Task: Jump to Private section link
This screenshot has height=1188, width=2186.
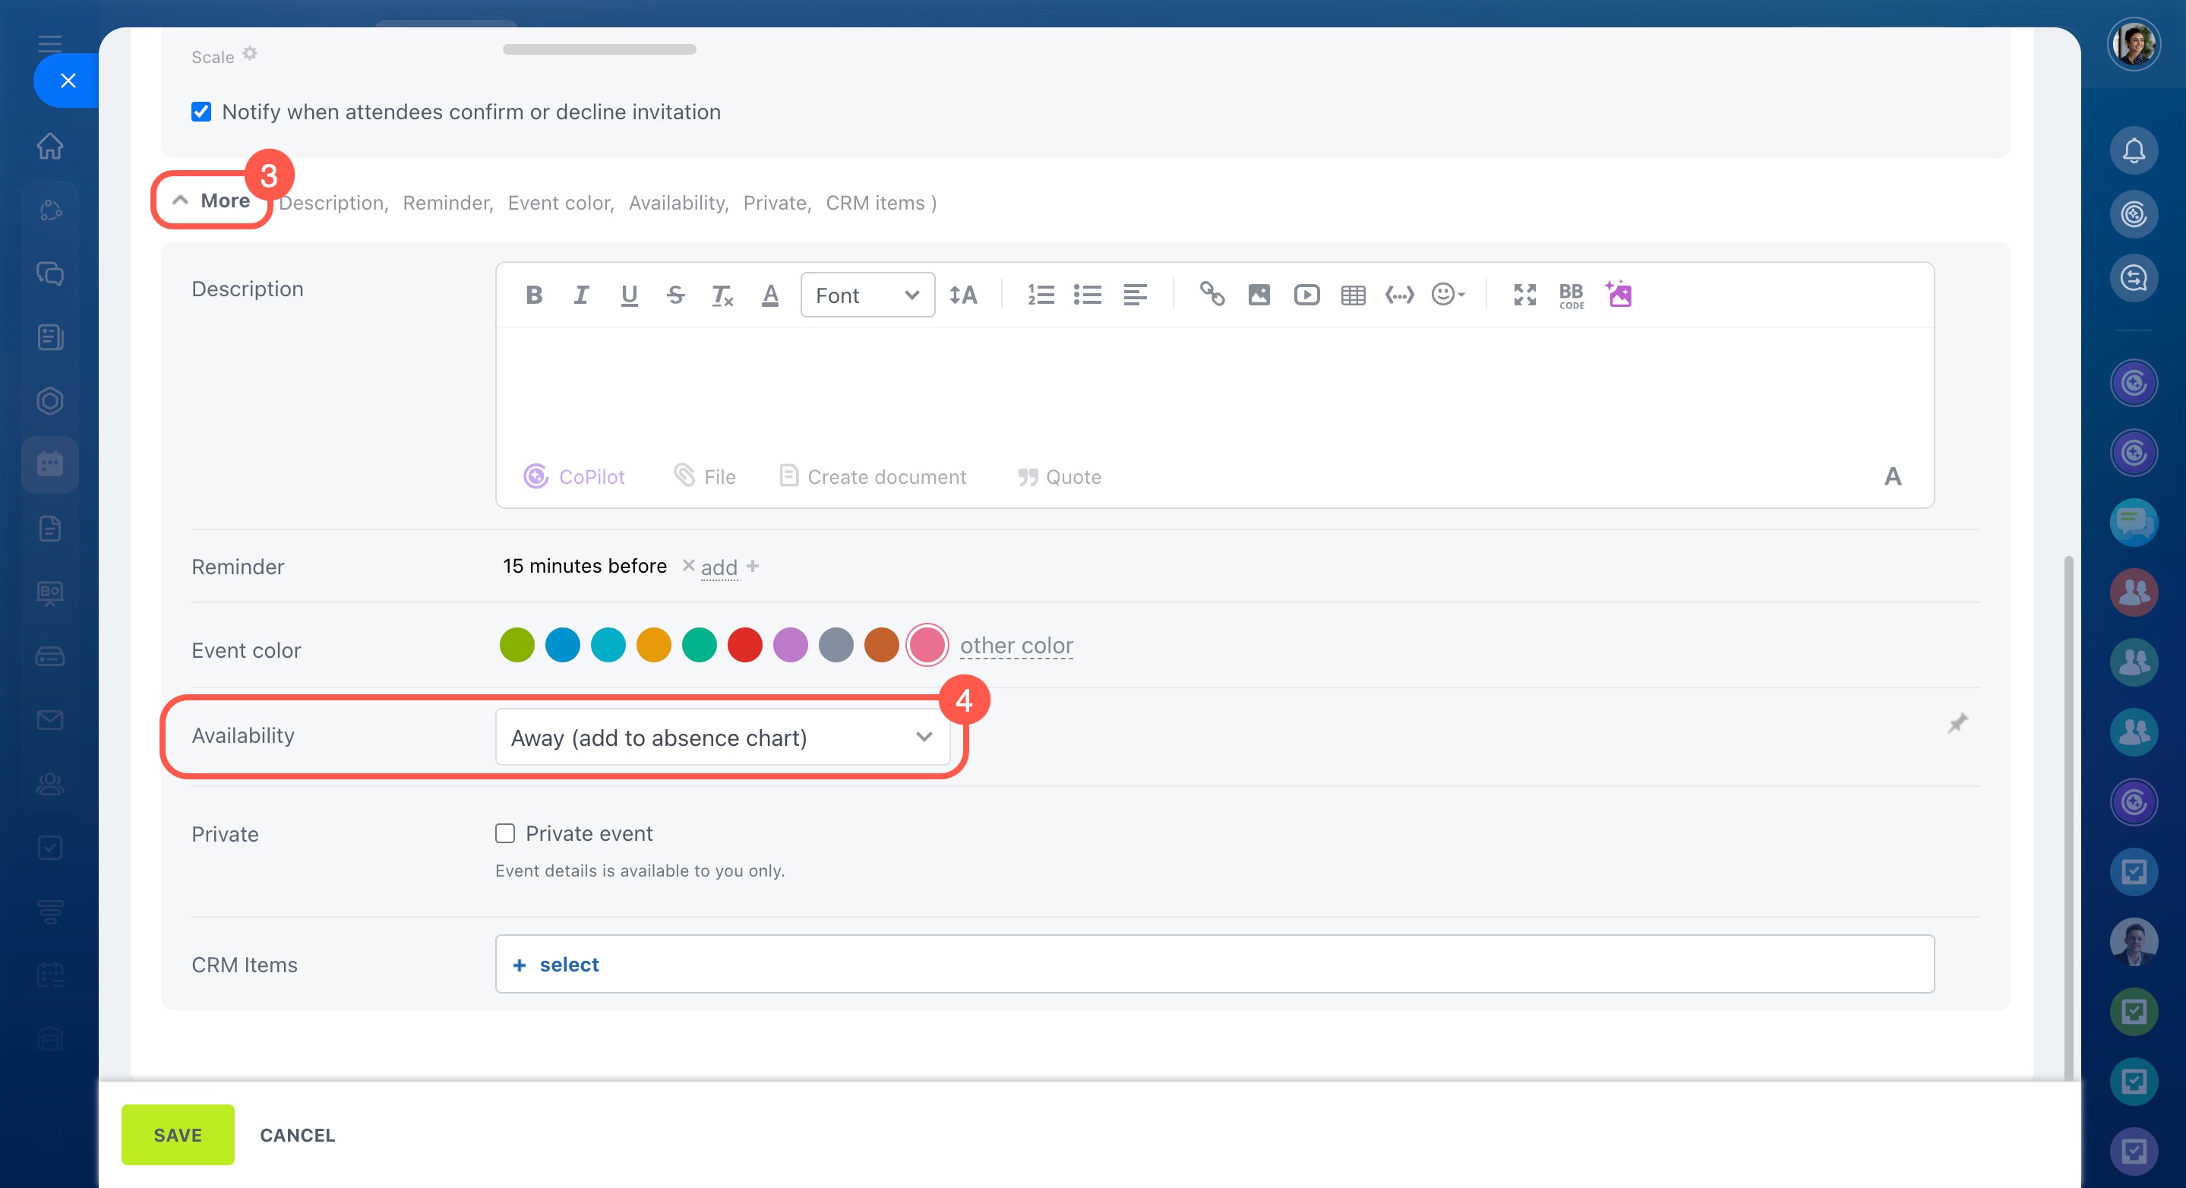Action: click(x=776, y=203)
